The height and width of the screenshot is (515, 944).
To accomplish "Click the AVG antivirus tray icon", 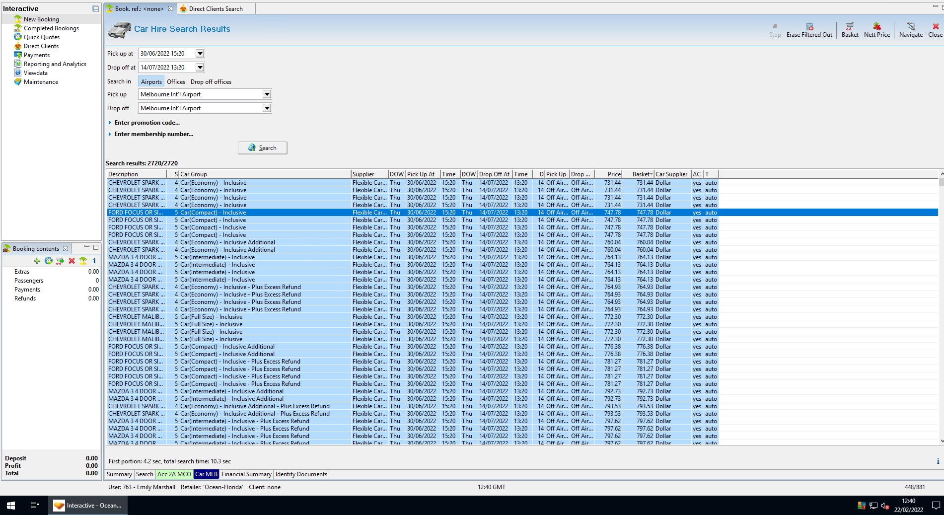I will click(x=862, y=506).
